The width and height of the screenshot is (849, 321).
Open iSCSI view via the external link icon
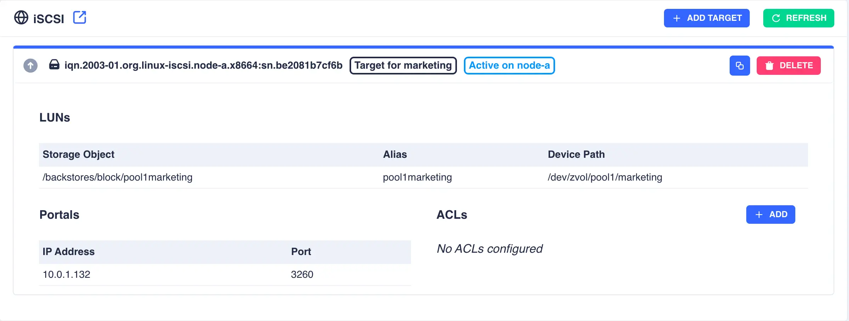click(x=79, y=17)
